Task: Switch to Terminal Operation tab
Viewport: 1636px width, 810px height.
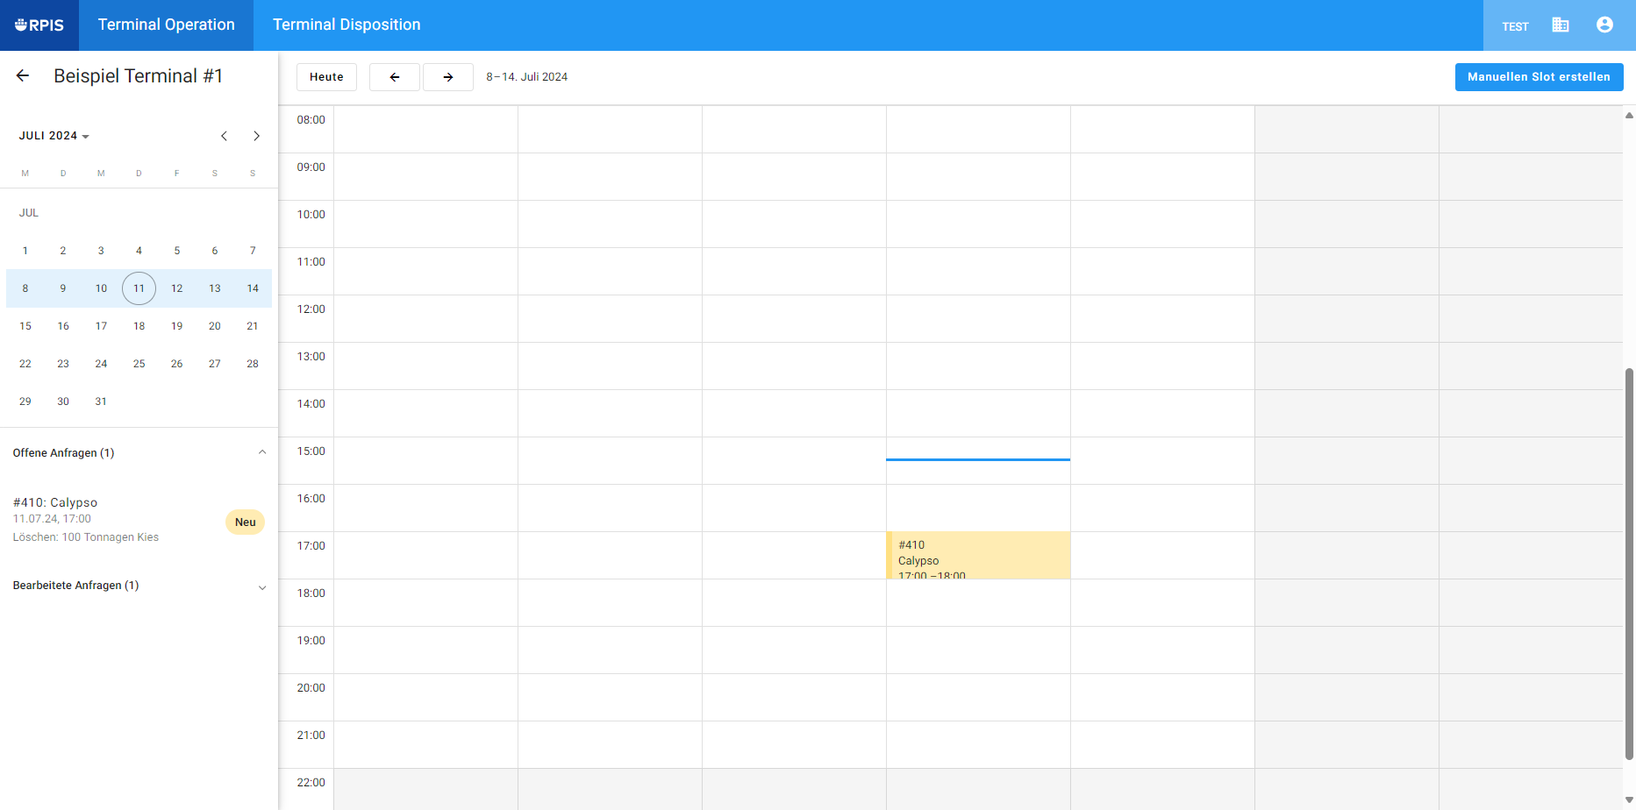Action: 167,25
